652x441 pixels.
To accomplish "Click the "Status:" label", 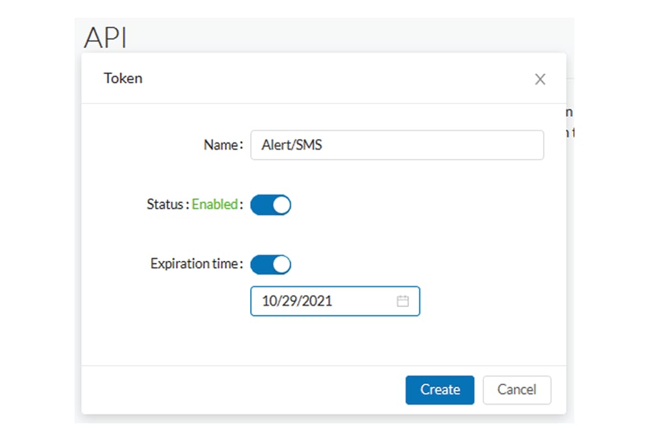I will (x=167, y=204).
